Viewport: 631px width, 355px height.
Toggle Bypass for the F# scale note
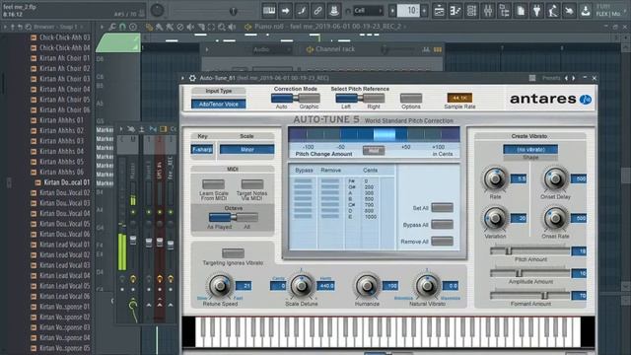pyautogui.click(x=303, y=181)
